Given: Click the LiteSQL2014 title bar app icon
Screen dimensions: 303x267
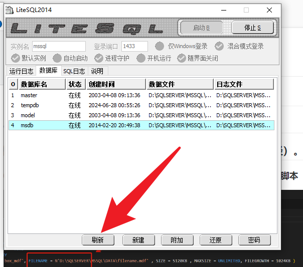Looking at the screenshot, I should click(10, 10).
